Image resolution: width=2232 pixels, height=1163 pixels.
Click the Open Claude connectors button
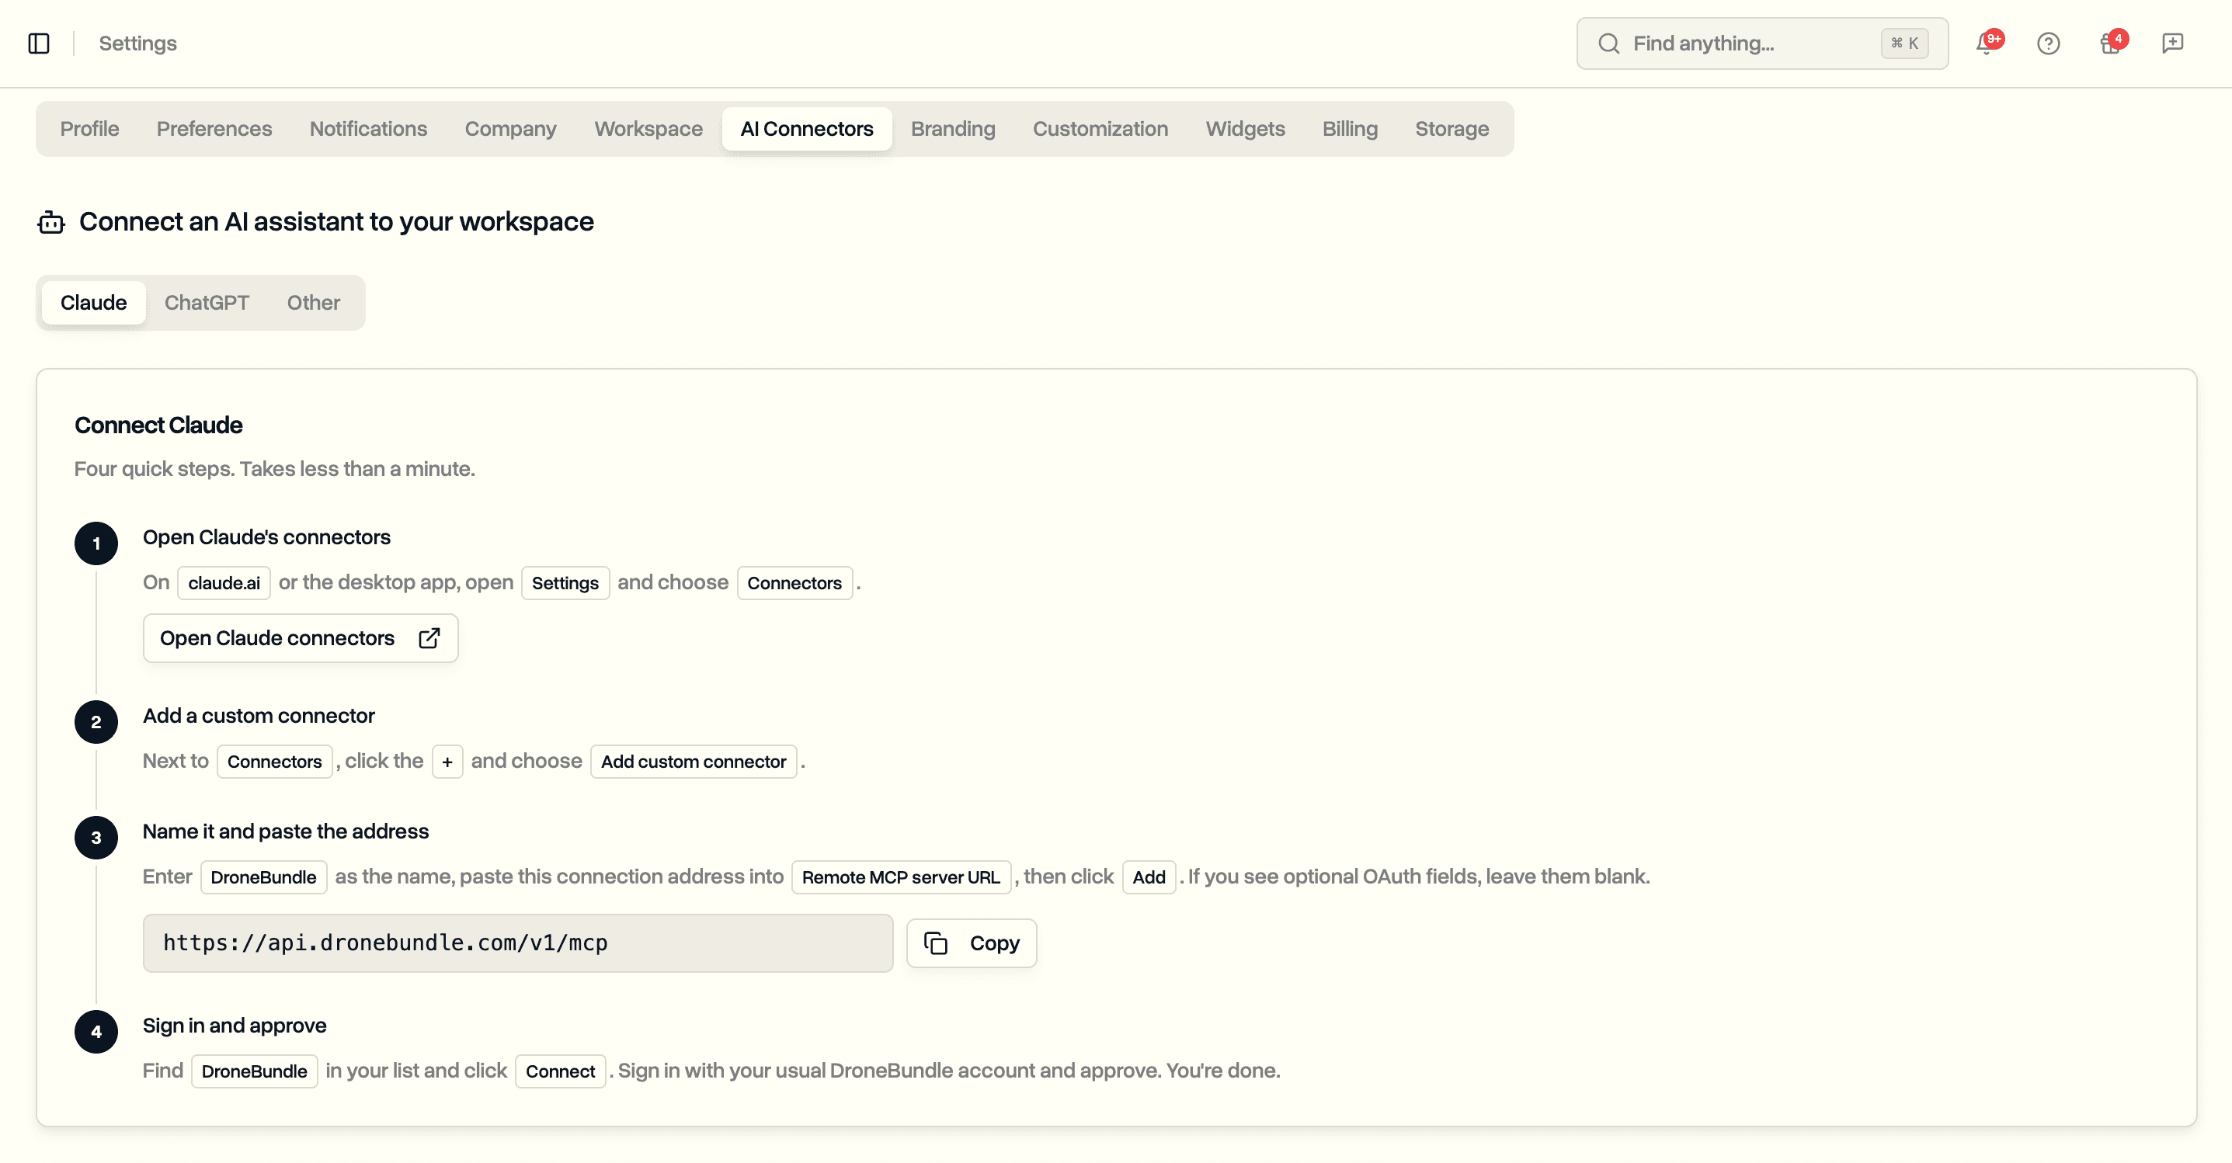pos(301,638)
